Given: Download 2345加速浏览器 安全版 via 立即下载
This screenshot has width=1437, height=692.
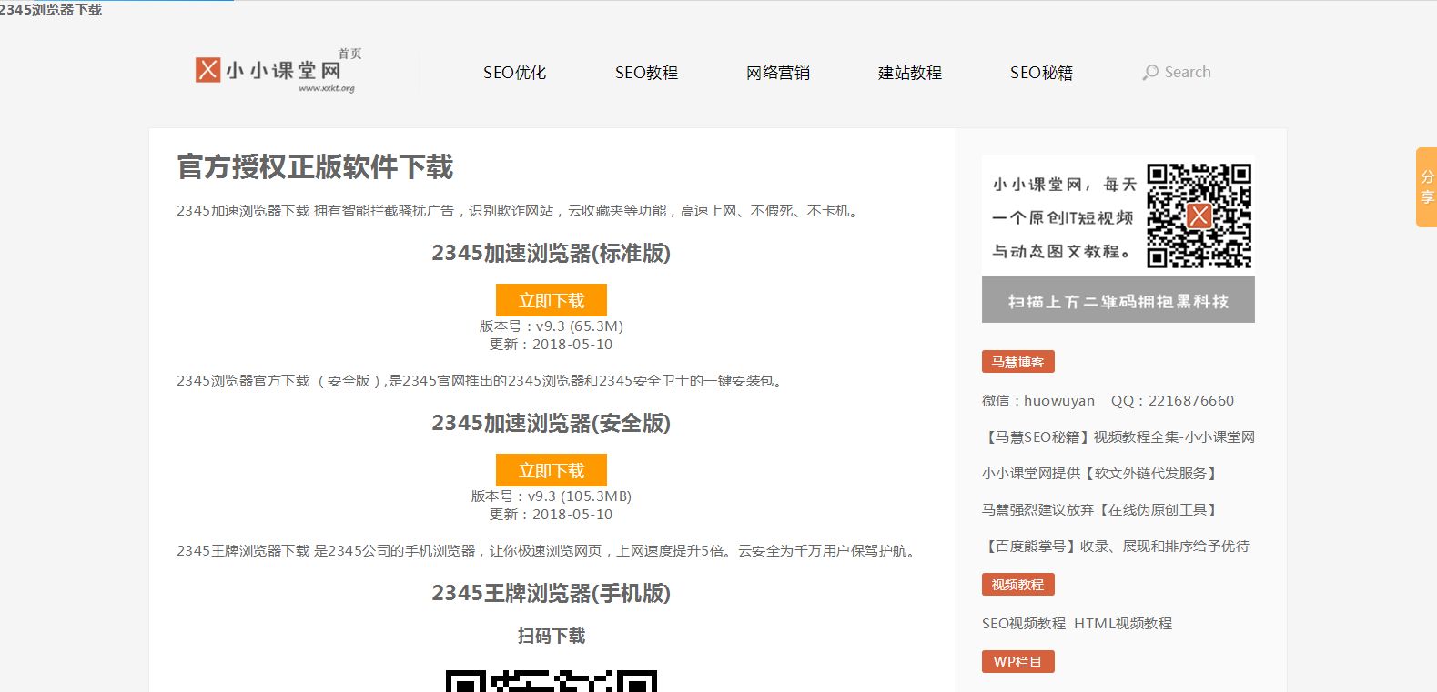Looking at the screenshot, I should pyautogui.click(x=552, y=470).
